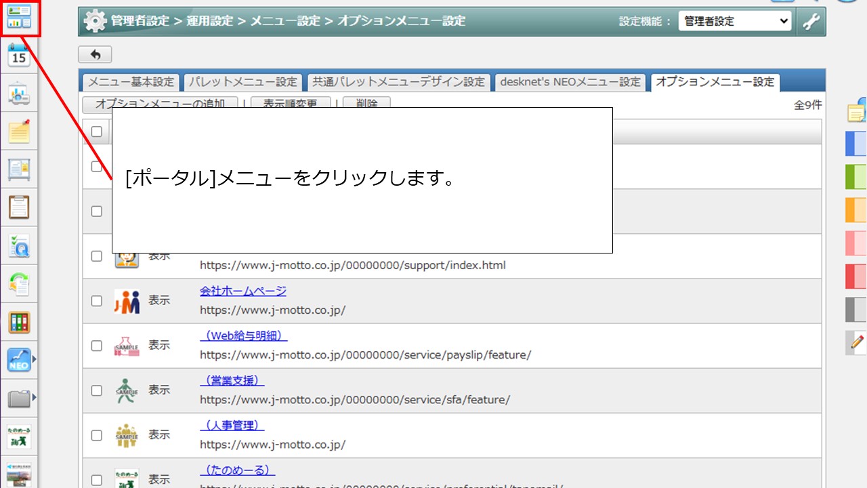Tick the select-all checkbox in table header
Image resolution: width=867 pixels, height=488 pixels.
[97, 131]
